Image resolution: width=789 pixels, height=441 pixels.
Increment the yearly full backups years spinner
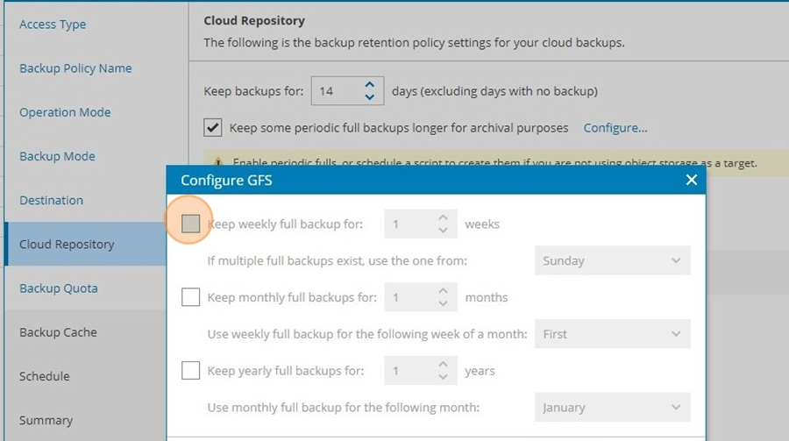click(443, 364)
